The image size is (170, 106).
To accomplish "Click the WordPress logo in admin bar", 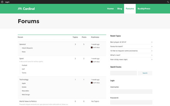I will 2,2.
